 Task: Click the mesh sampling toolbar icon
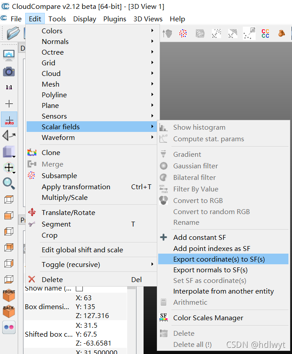click(x=200, y=33)
